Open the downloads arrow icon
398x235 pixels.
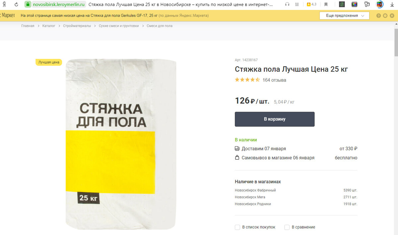pos(392,5)
